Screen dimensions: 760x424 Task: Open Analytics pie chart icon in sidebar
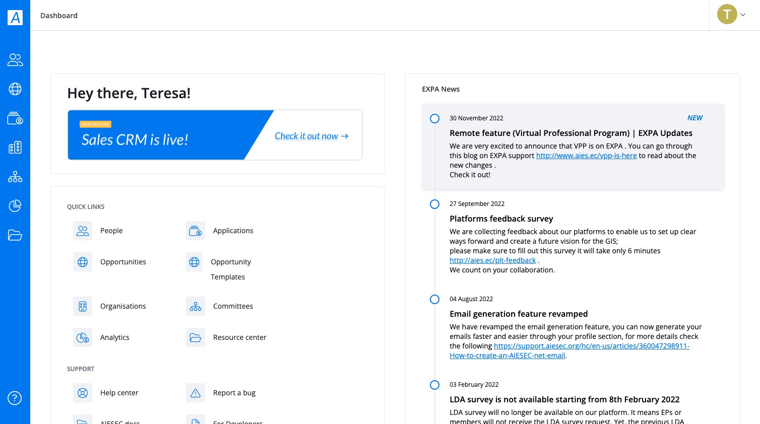pyautogui.click(x=15, y=206)
